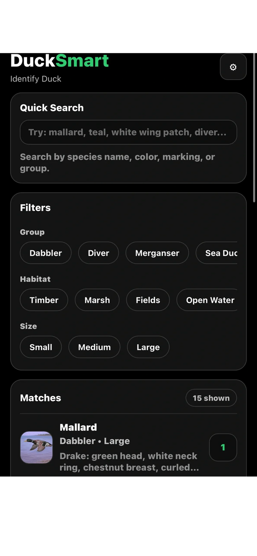
Task: Click the 15 shown count badge
Action: (x=211, y=398)
